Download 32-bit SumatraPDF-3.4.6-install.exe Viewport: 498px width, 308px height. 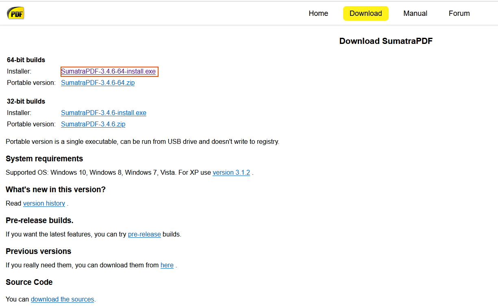pos(104,113)
